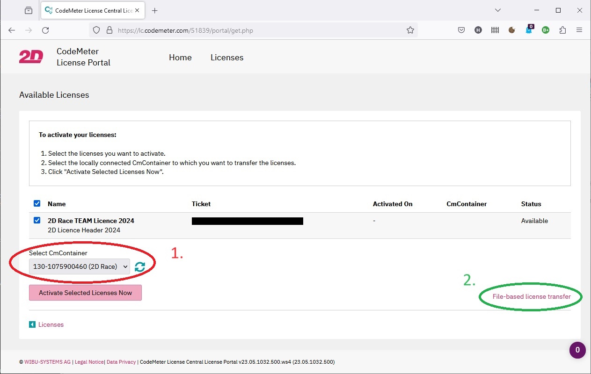Viewport: 591px width, 374px height.
Task: Open the Legal Notice footer link
Action: [x=89, y=362]
